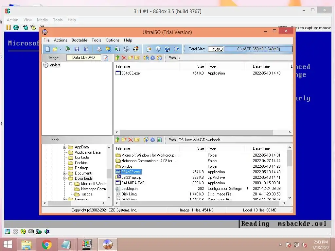Open the UltraISO Help menu
The height and width of the screenshot is (251, 335).
[x=128, y=40]
